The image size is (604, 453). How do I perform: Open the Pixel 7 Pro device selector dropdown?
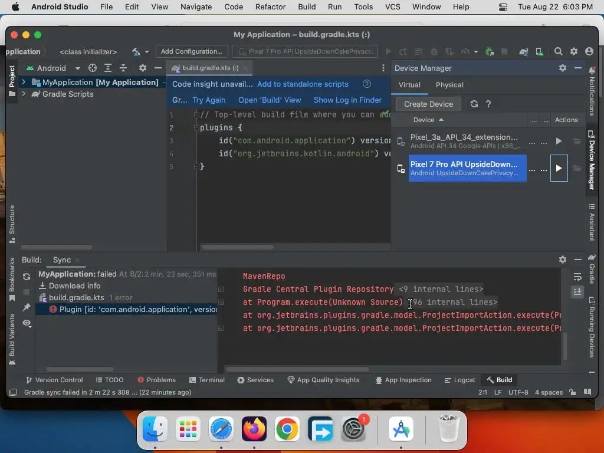pos(305,52)
